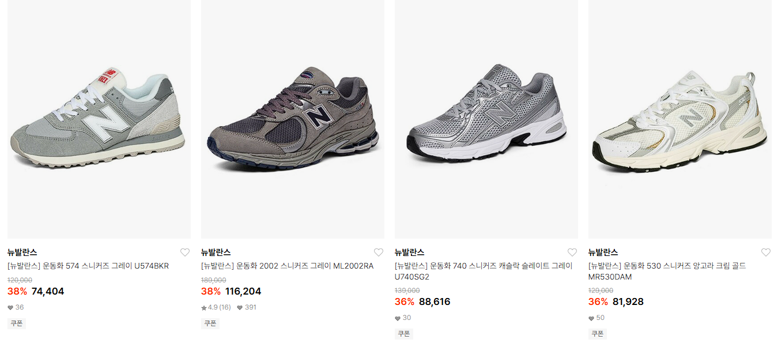The width and height of the screenshot is (774, 343).
Task: Click the 391 likes heart count
Action: click(x=247, y=307)
